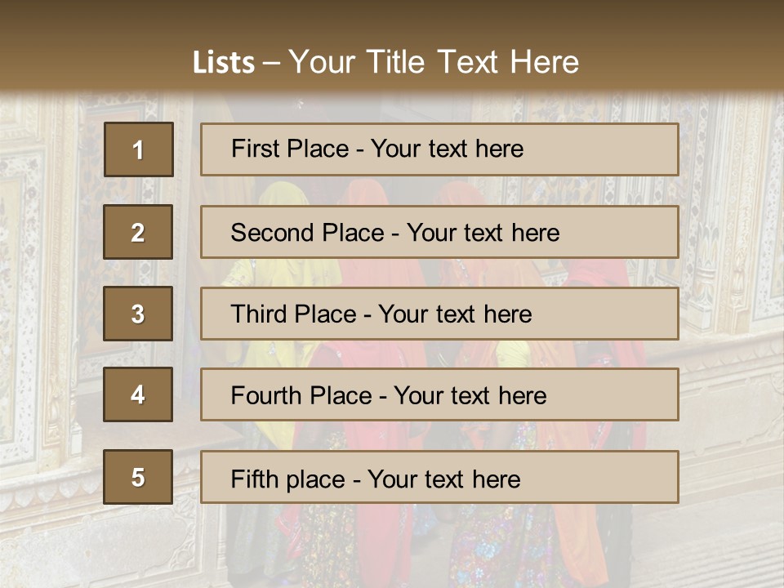Select the number 2 box
This screenshot has height=588, width=784.
pos(138,232)
